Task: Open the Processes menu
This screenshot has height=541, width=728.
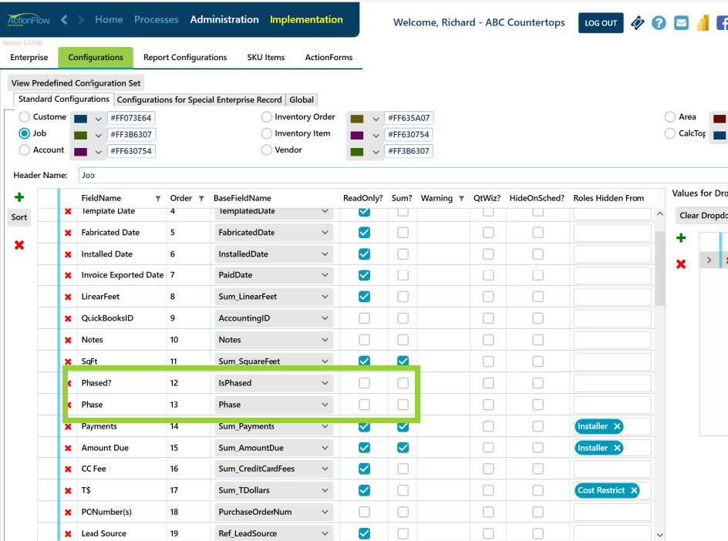Action: click(156, 19)
